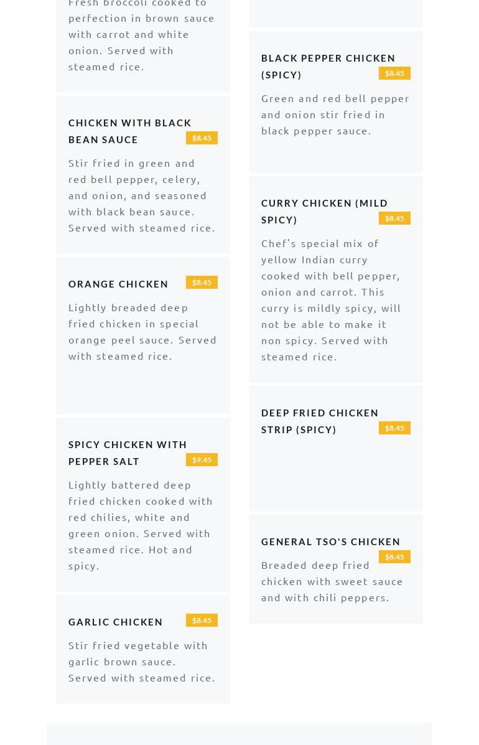Screen dimensions: 479x745
Task: Click the yellow Indian curry description
Action: 331,299
